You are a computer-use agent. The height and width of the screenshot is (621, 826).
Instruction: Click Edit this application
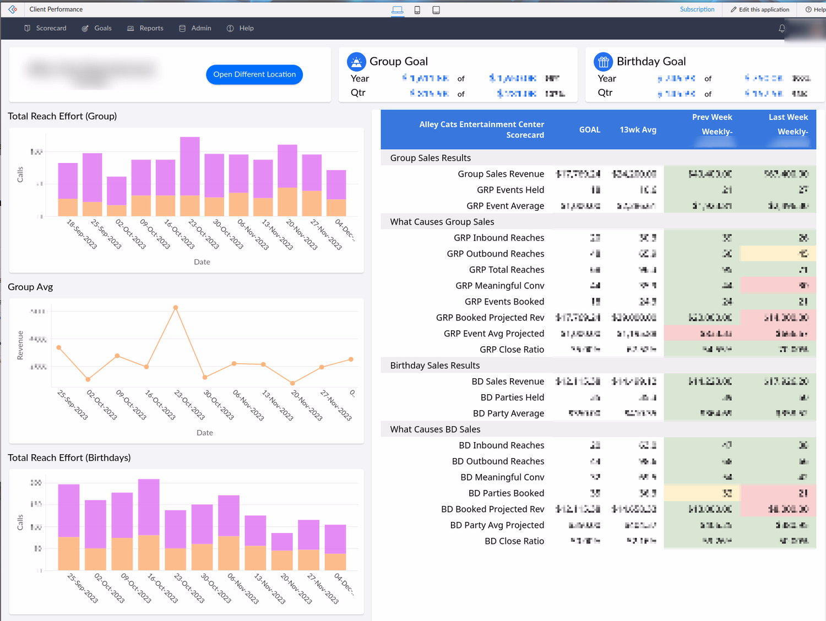click(759, 9)
